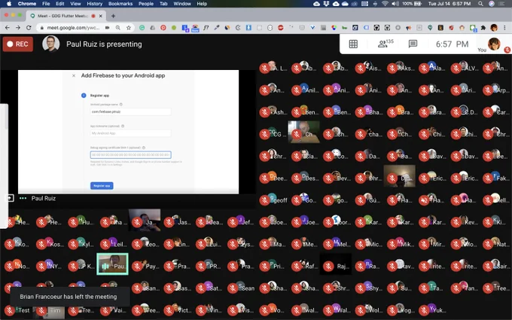Open Chrome profile avatar in toolbar

(x=494, y=28)
